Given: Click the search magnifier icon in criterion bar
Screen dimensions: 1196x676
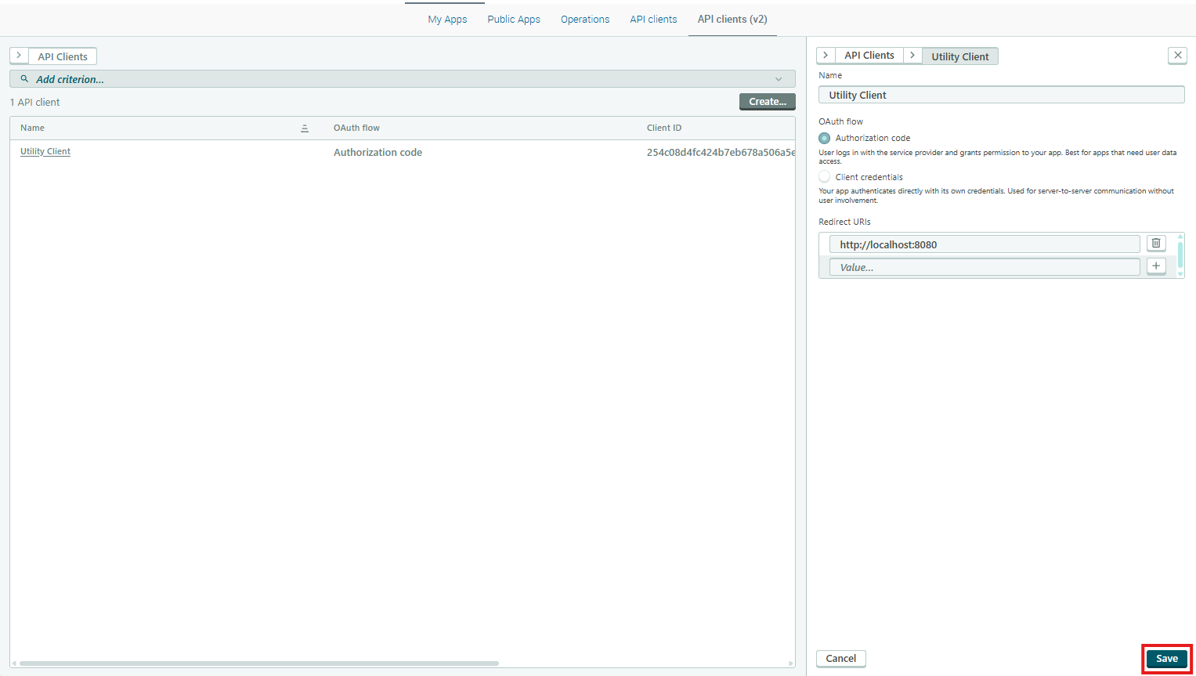Looking at the screenshot, I should [x=24, y=79].
